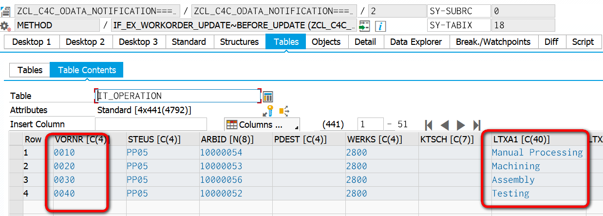Click the key icon under the table field
This screenshot has height=216, width=603.
tap(268, 111)
